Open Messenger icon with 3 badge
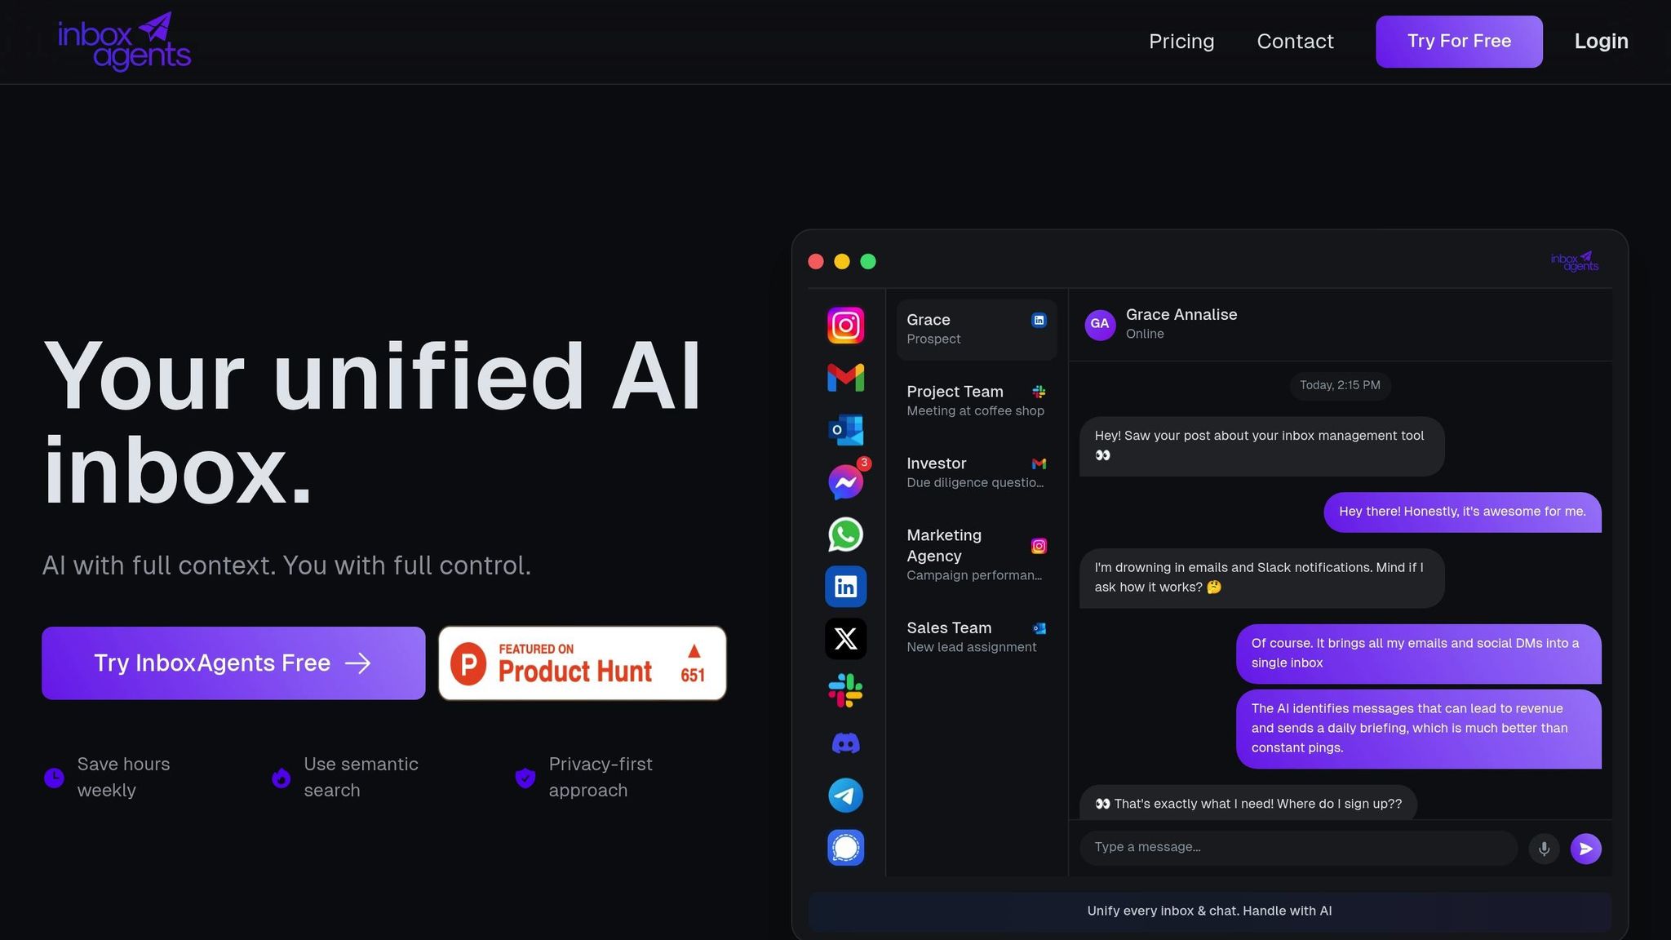The width and height of the screenshot is (1671, 940). pyautogui.click(x=845, y=482)
